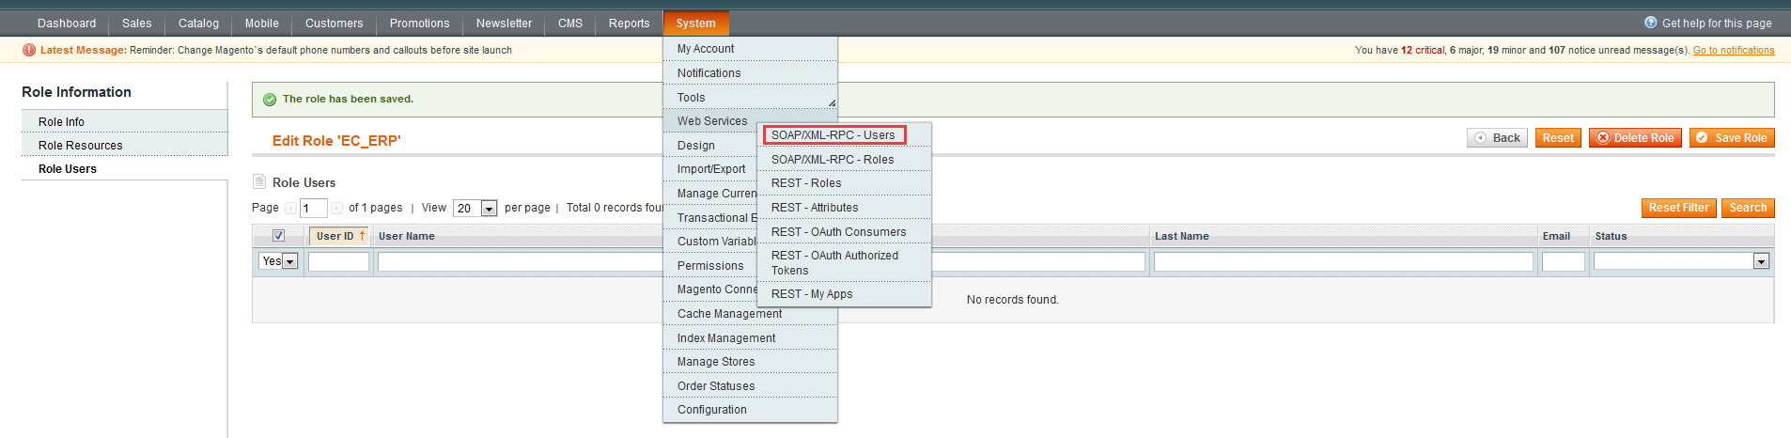
Task: Click the green success checkmark icon
Action: [270, 100]
